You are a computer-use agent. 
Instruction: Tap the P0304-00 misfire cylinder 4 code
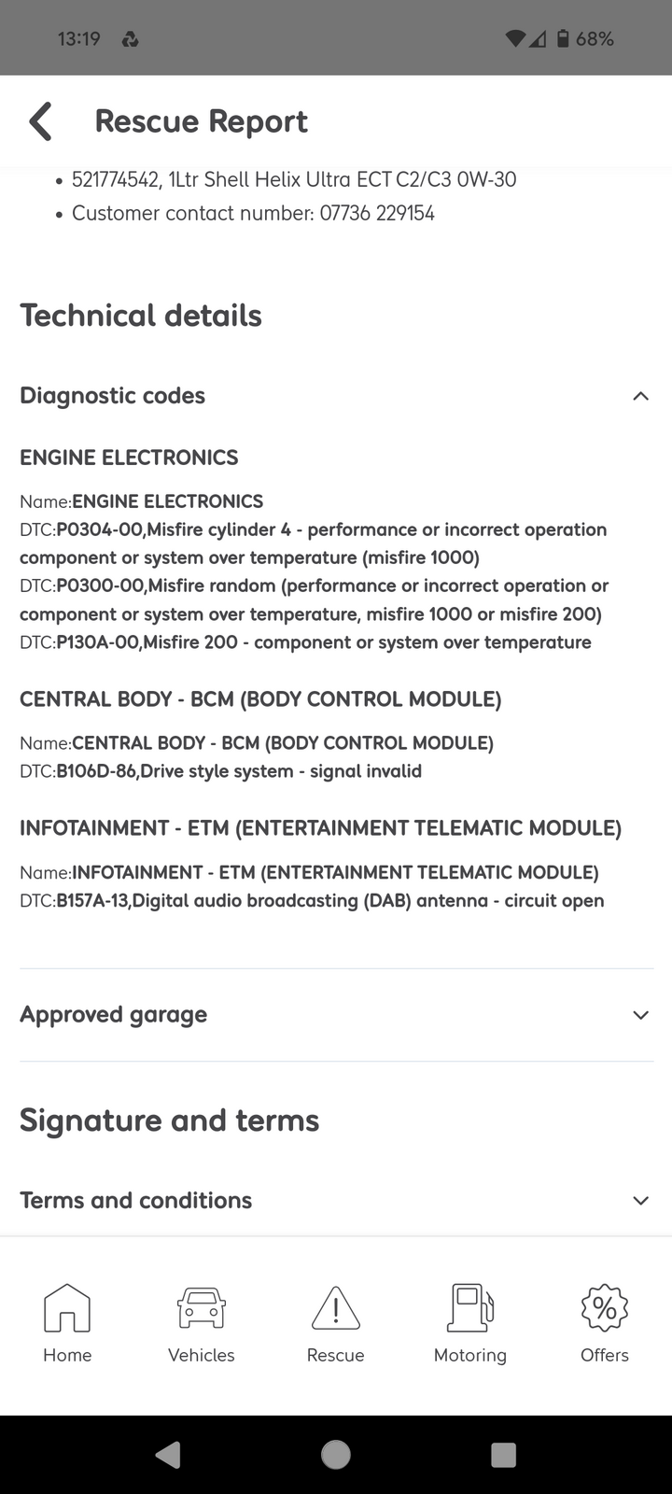click(101, 530)
